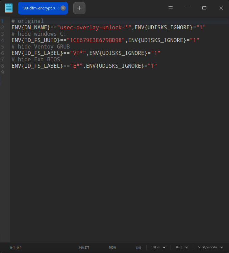Click the "1CE679E3E679BD98" UUID string
Image resolution: width=229 pixels, height=253 pixels.
click(x=96, y=40)
